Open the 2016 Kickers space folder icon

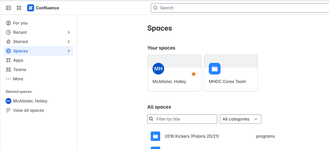(x=155, y=136)
